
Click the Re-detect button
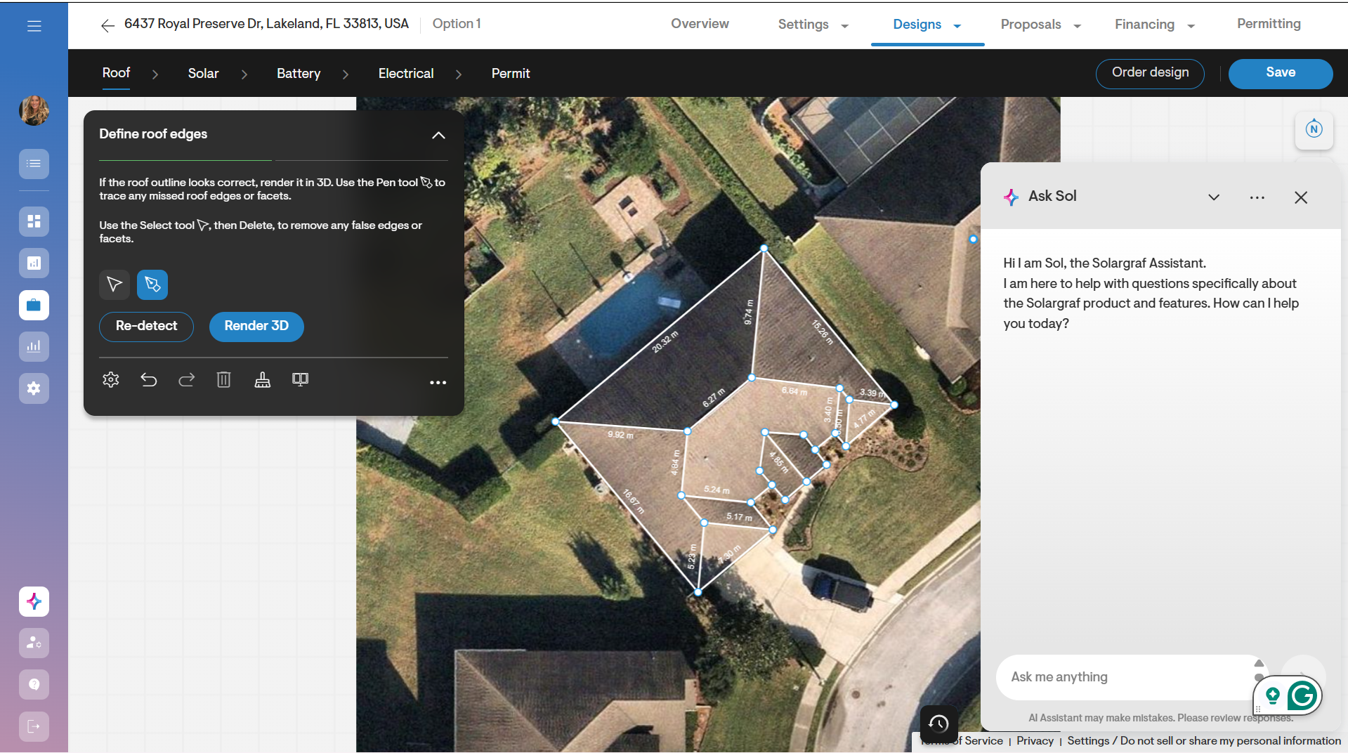[146, 326]
